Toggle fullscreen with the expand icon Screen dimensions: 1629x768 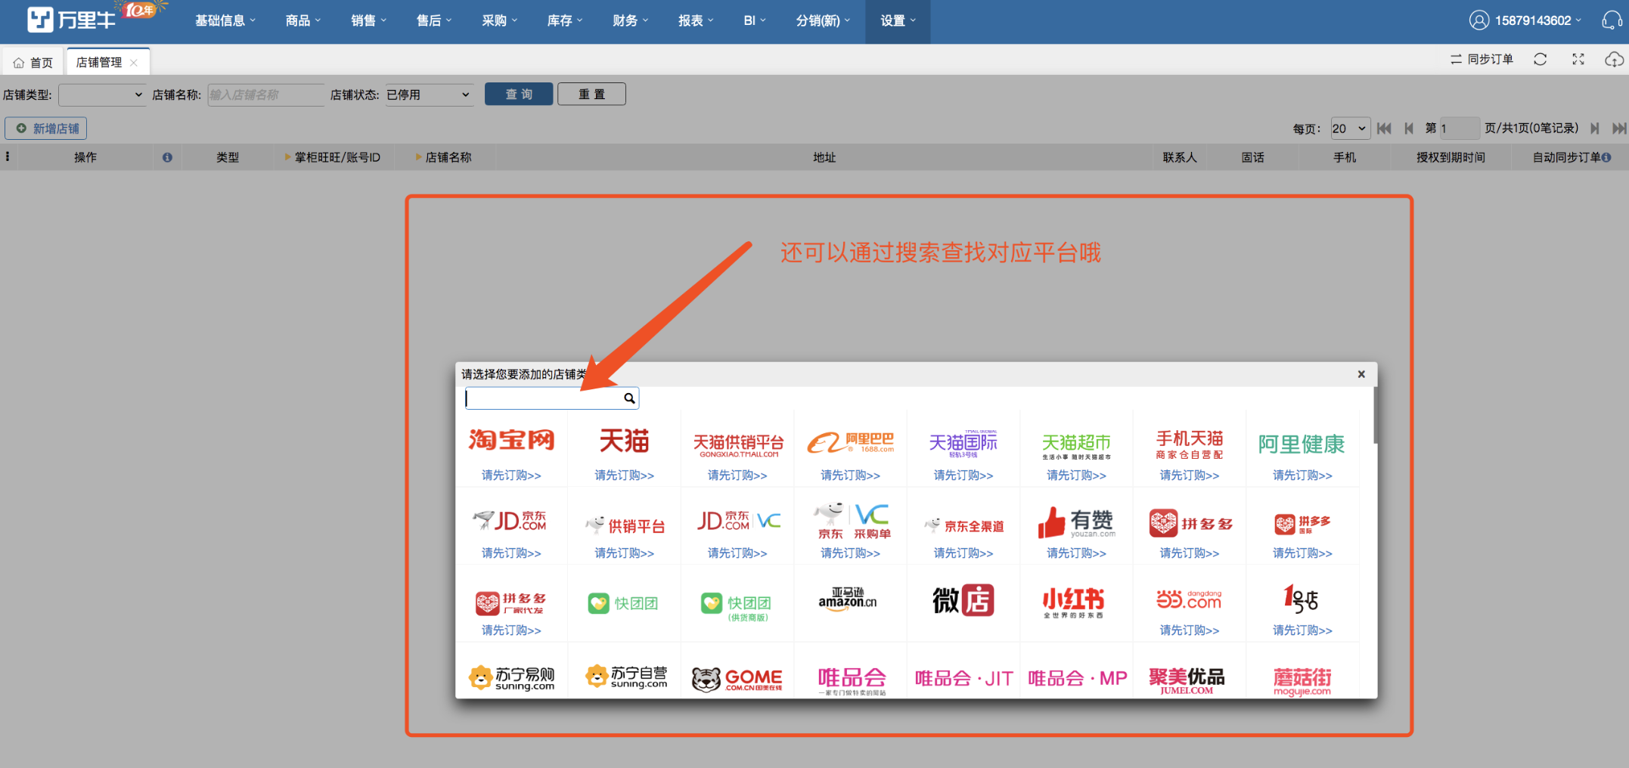[1578, 59]
